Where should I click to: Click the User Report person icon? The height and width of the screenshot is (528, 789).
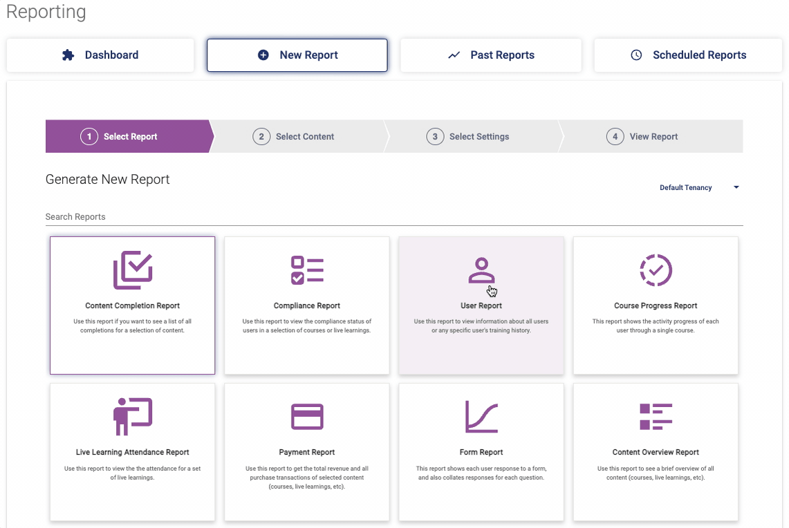coord(481,270)
